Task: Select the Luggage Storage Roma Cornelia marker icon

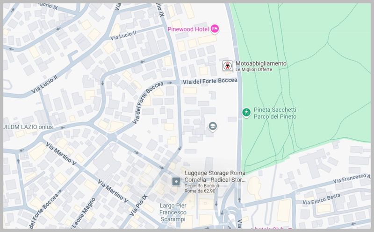Action: 176,181
